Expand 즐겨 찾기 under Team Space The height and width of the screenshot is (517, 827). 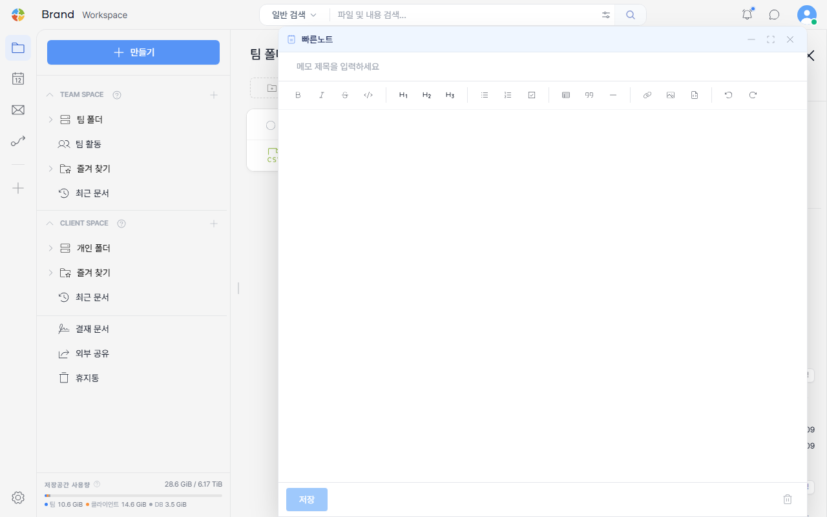click(50, 169)
